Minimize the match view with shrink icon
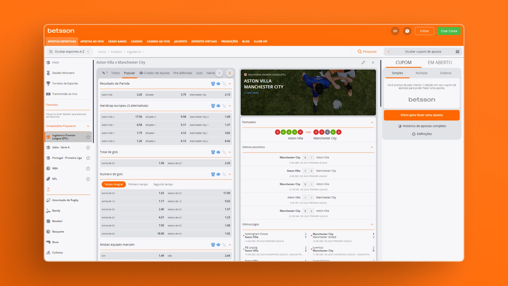508x286 pixels. [x=363, y=62]
